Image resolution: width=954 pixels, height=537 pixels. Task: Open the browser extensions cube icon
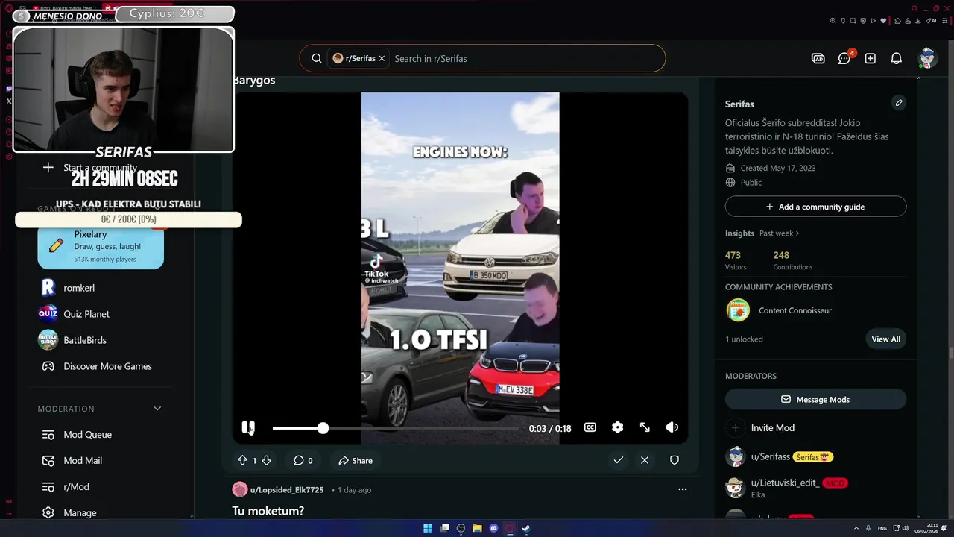898,21
